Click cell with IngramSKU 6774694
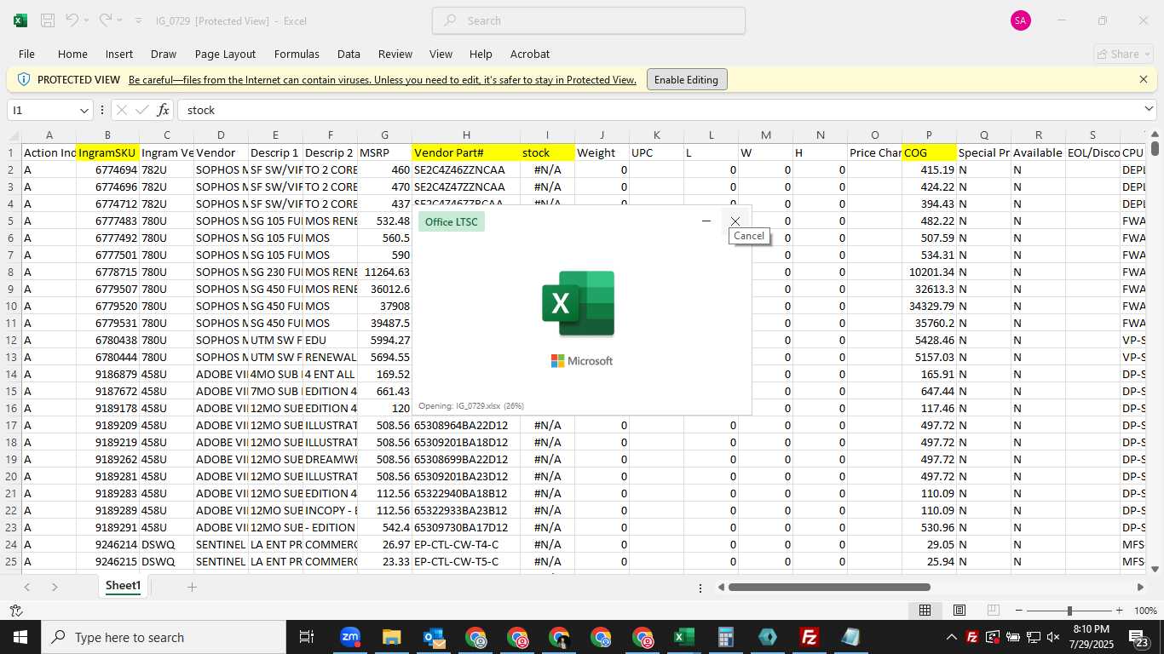This screenshot has height=654, width=1164. point(107,169)
